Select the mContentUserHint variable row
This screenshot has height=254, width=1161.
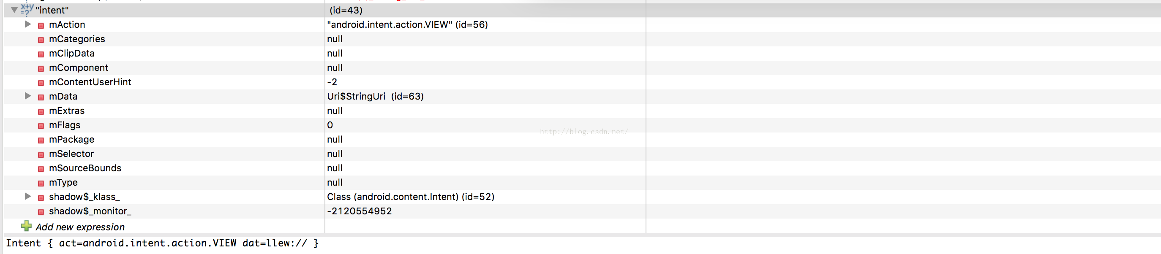pos(90,82)
